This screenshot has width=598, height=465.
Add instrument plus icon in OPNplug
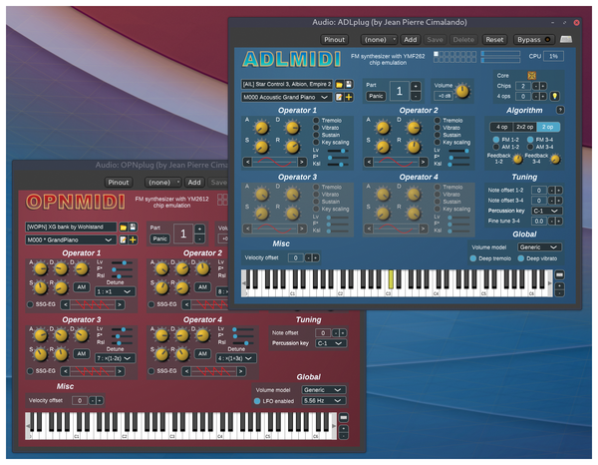click(x=133, y=239)
